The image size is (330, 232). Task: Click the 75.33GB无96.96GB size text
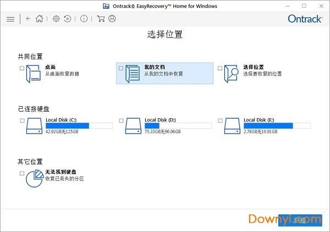pyautogui.click(x=163, y=132)
